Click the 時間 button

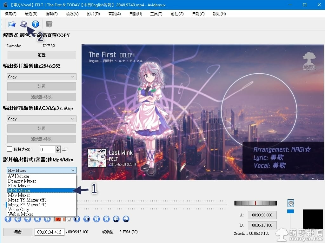tap(18, 232)
